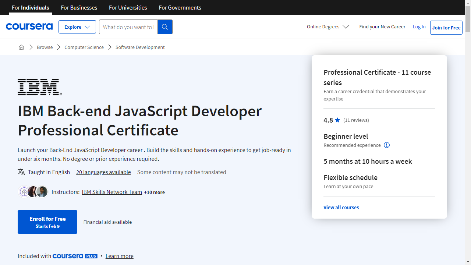
Task: Open recommended experience info icon
Action: [x=387, y=145]
